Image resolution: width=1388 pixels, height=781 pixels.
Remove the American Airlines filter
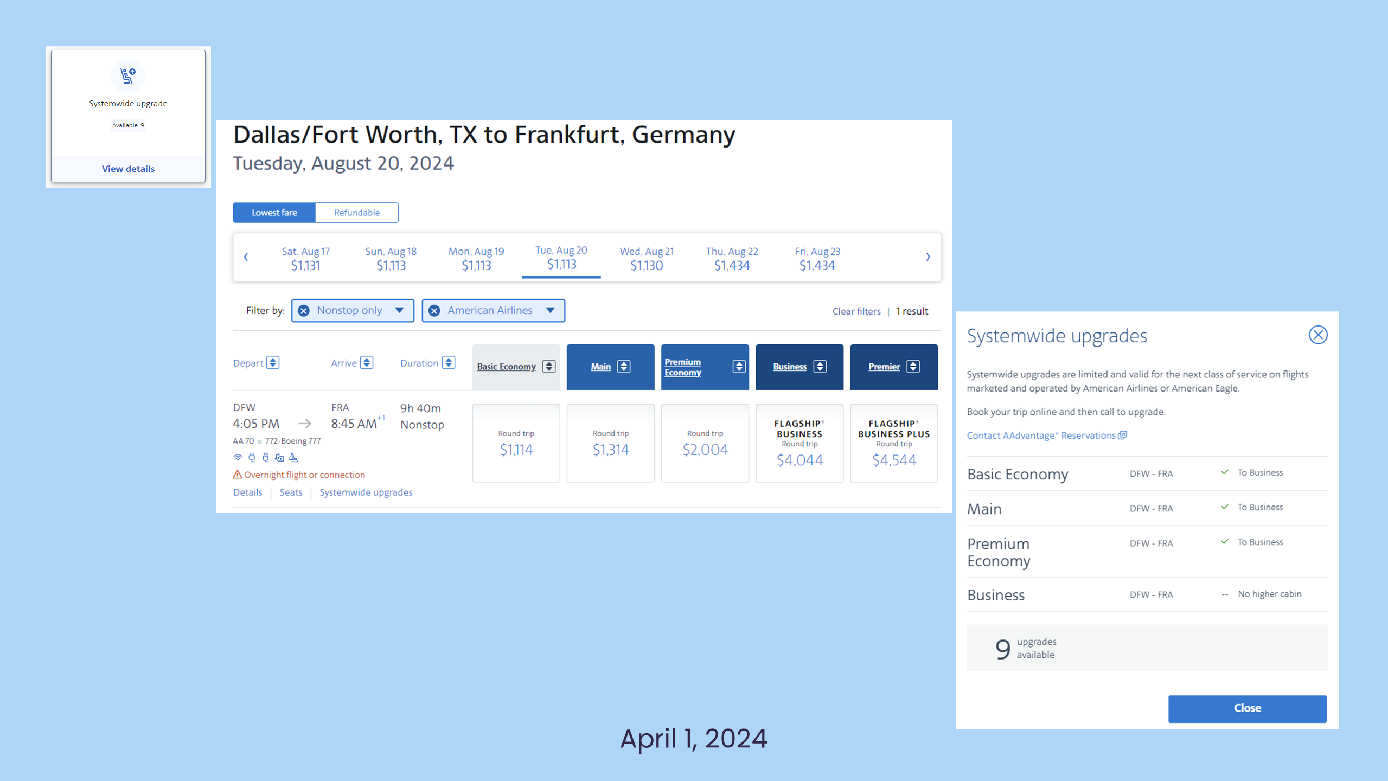coord(434,311)
